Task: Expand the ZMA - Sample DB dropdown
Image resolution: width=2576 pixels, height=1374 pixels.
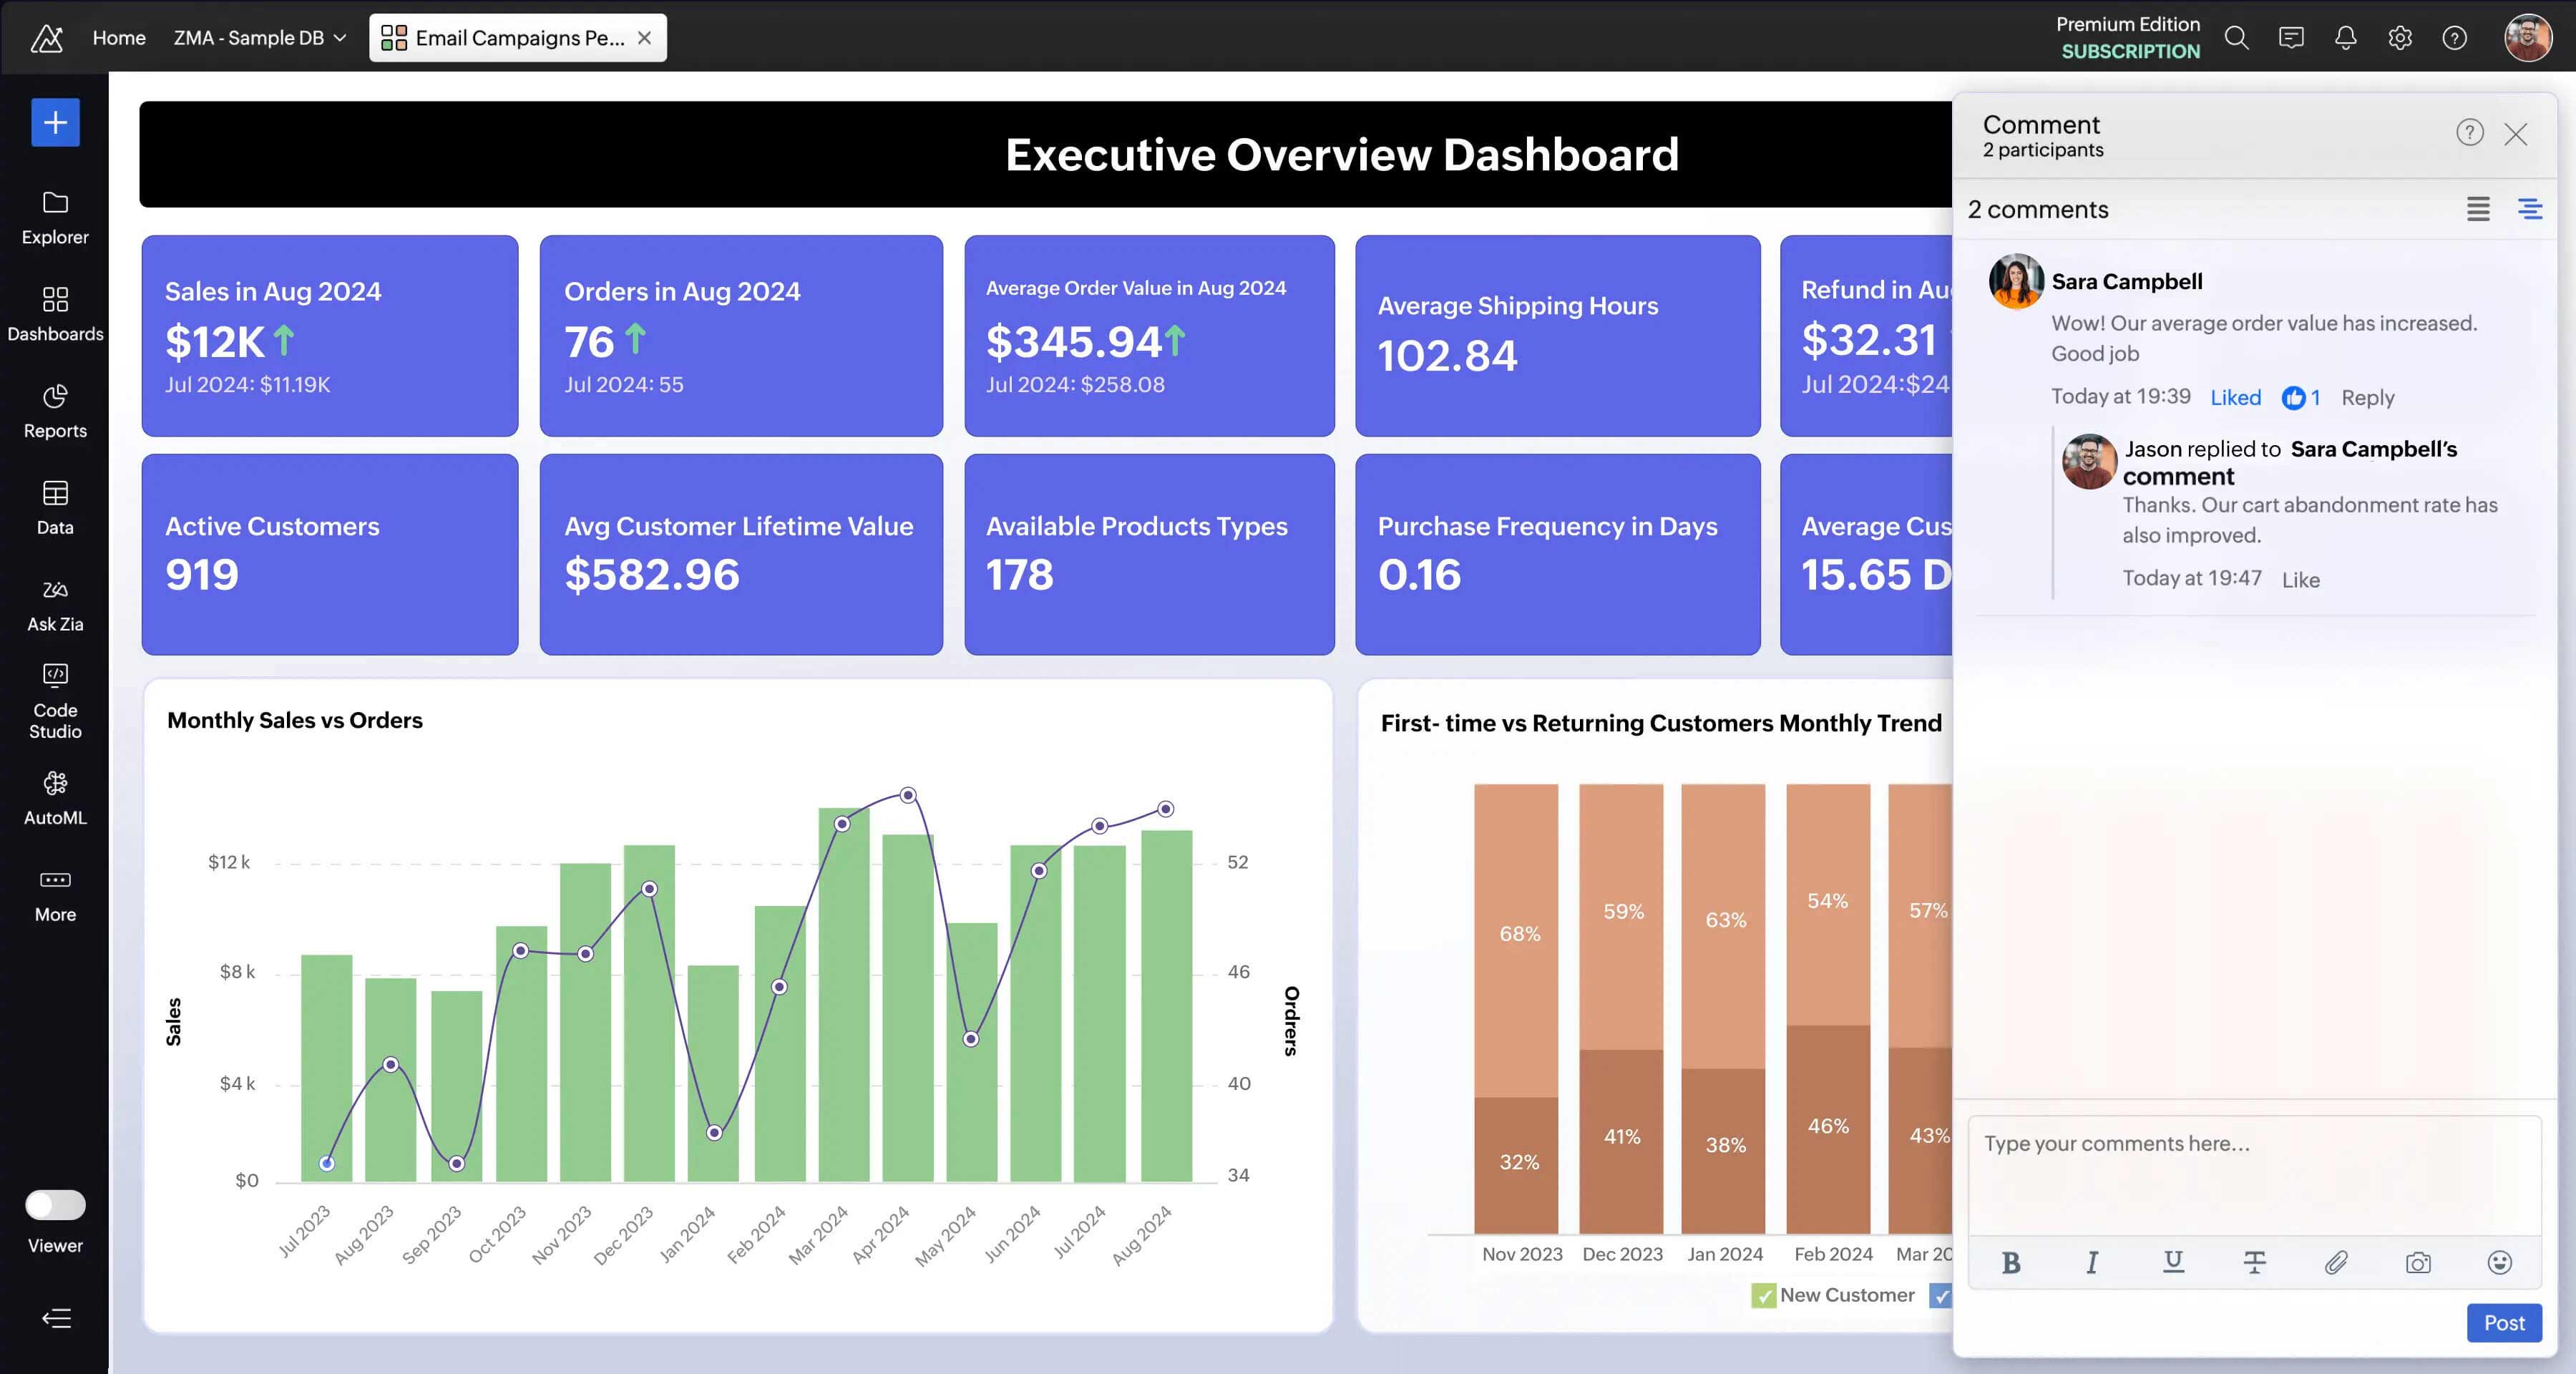Action: tap(260, 38)
